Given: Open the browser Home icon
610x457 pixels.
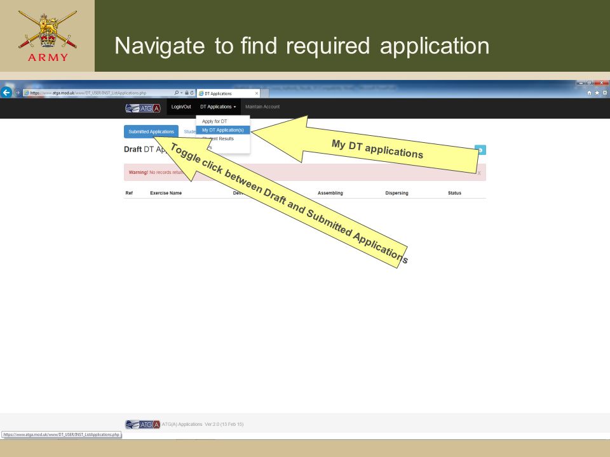Looking at the screenshot, I should coord(589,93).
